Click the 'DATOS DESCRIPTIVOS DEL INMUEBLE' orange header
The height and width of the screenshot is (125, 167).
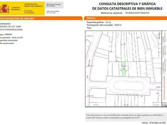(x=41, y=18)
